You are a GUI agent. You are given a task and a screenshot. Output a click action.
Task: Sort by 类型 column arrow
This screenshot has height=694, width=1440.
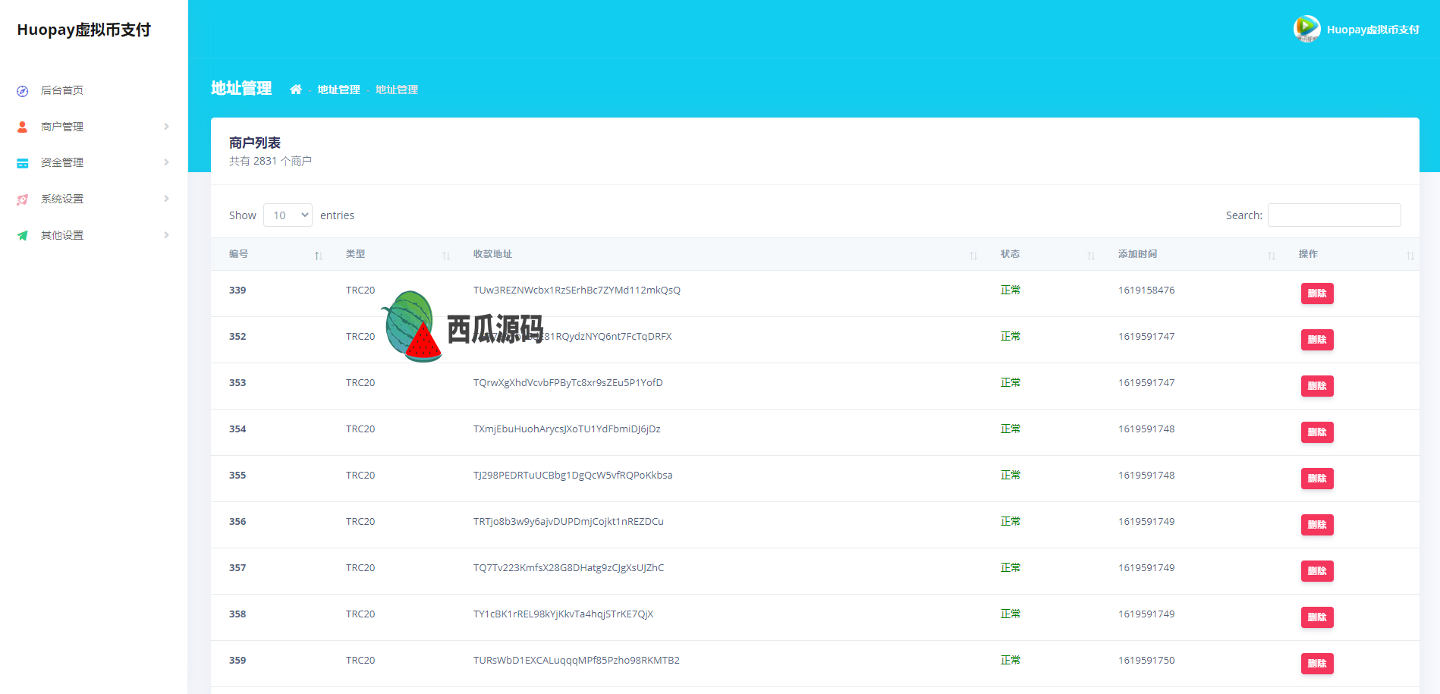click(446, 256)
